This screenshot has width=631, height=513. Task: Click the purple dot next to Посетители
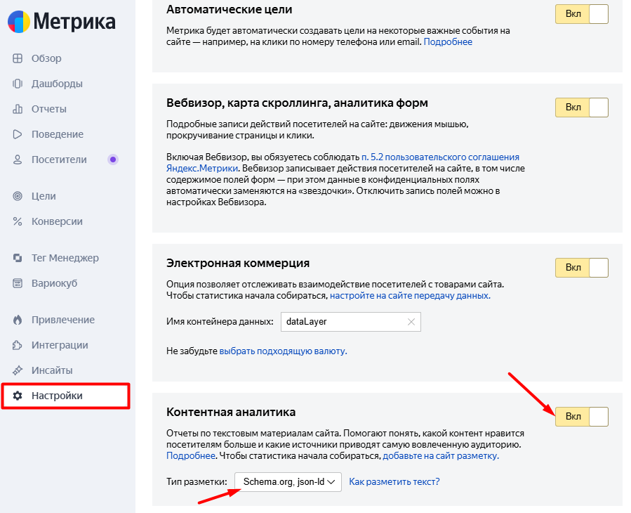113,160
